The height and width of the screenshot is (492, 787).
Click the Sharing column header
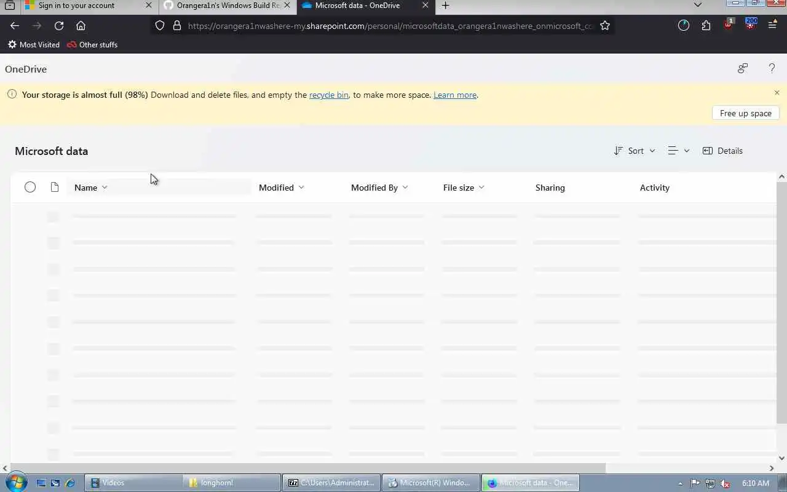550,188
